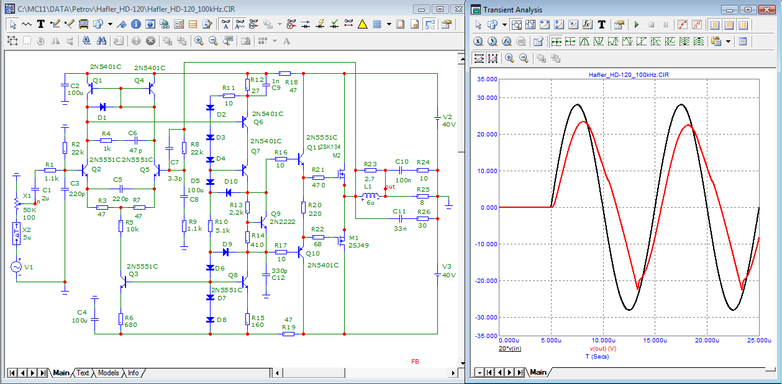Toggle Cursor mode in Transient Analysis

point(530,25)
